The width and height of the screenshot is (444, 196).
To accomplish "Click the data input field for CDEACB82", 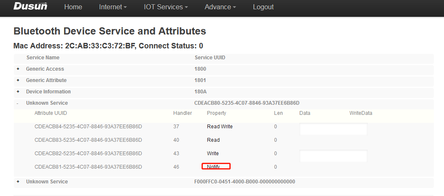I will click(x=333, y=156).
